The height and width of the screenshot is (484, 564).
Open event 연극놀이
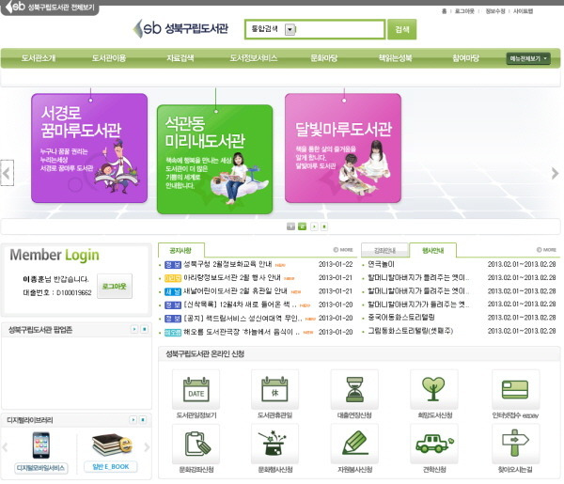click(x=381, y=264)
